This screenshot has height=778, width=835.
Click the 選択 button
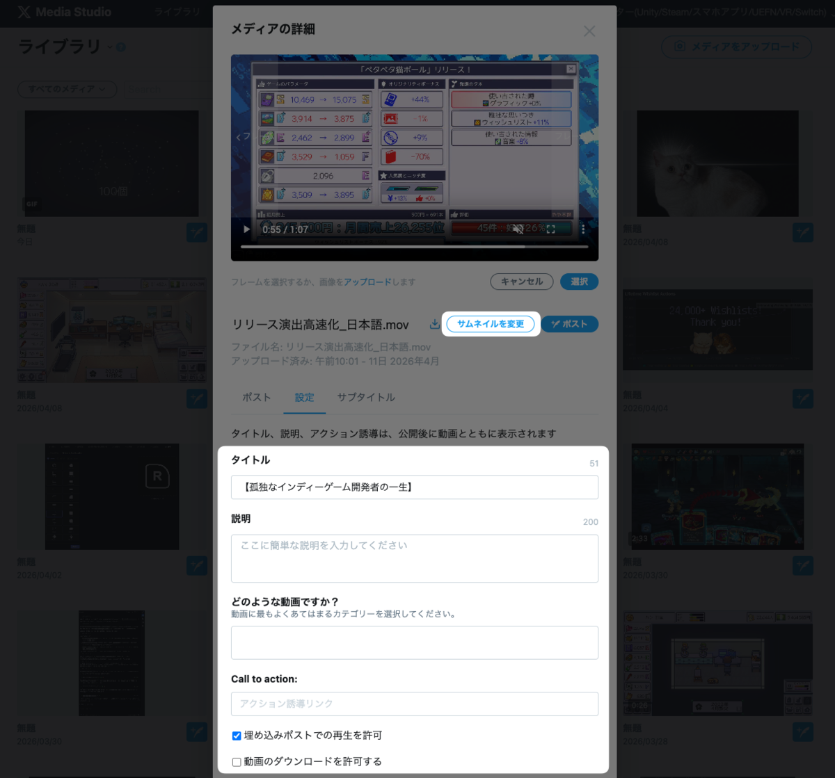pyautogui.click(x=579, y=282)
